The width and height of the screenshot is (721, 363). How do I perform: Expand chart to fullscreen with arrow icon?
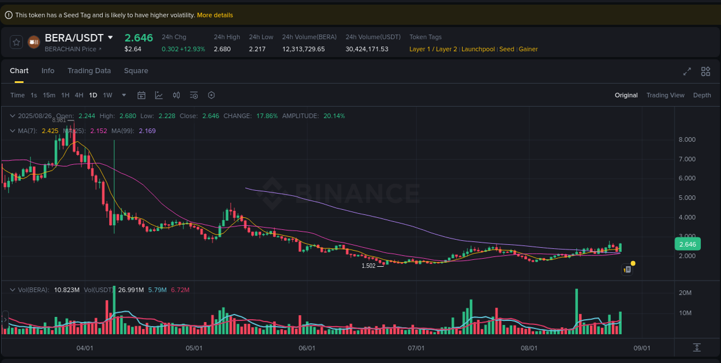(687, 71)
